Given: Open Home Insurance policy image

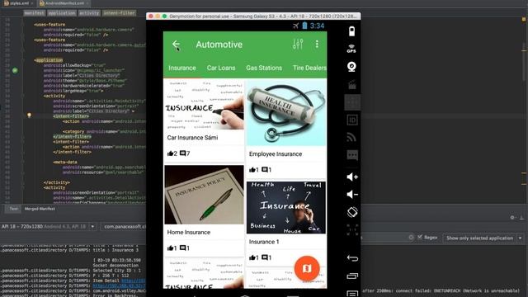Looking at the screenshot, I should point(204,195).
